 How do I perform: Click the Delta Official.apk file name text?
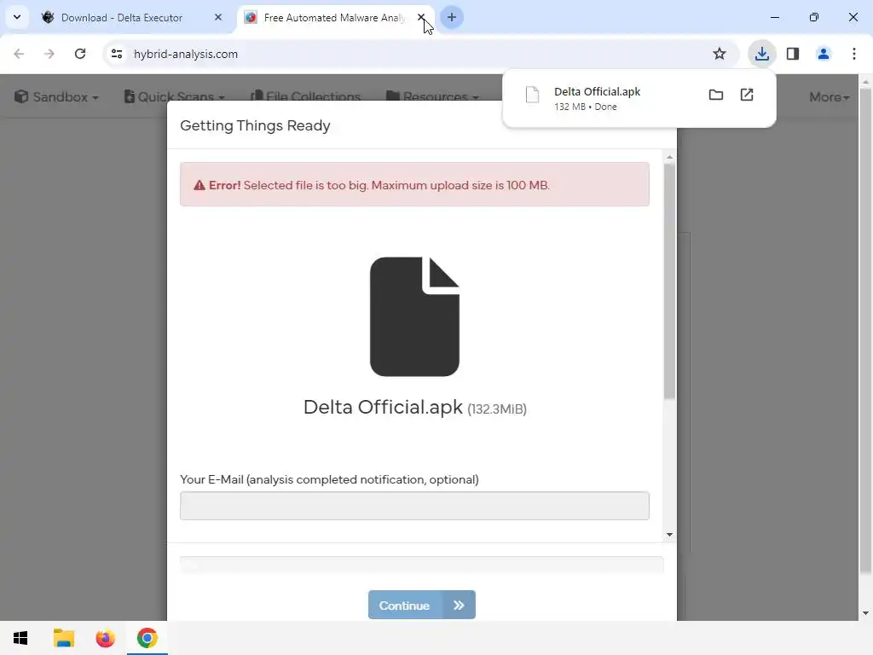(383, 407)
